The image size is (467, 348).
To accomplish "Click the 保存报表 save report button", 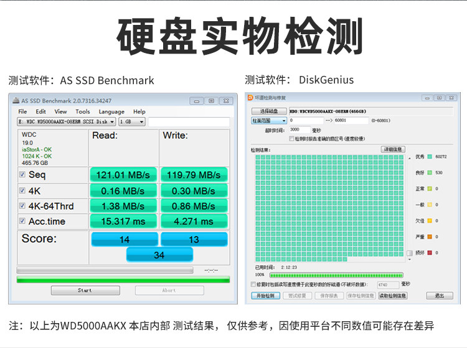I will (x=329, y=296).
